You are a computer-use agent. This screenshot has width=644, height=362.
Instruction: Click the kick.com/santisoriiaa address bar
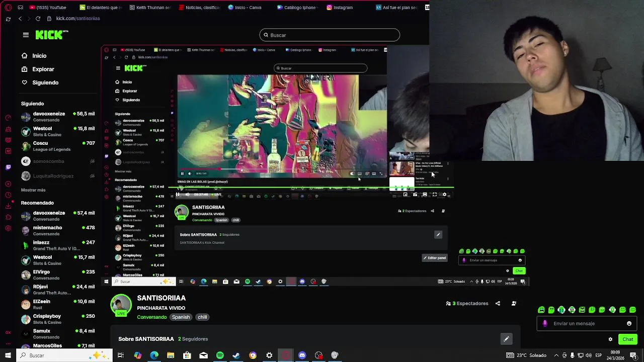(78, 19)
